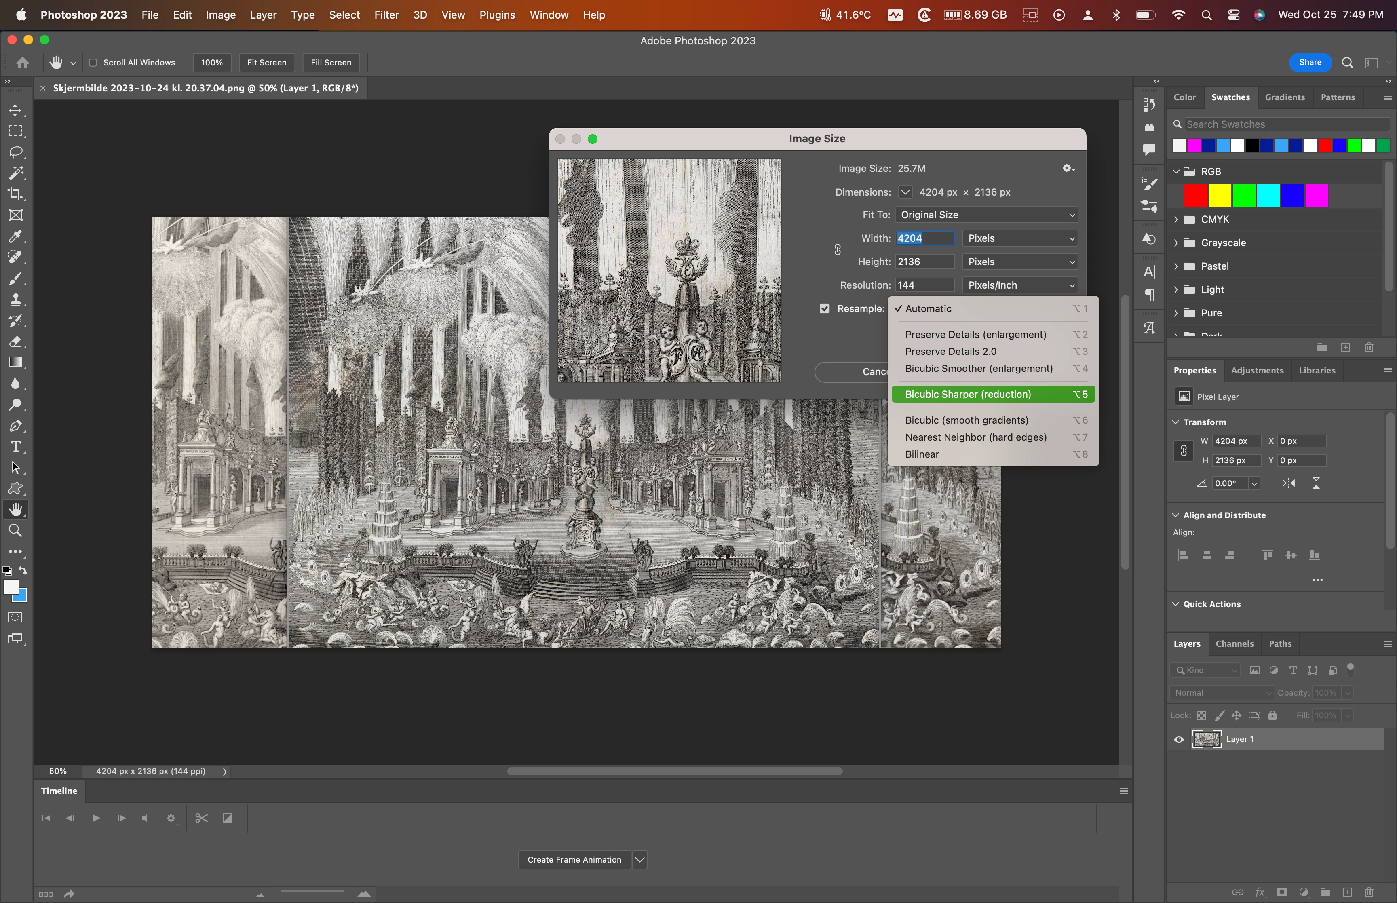Select the Crop tool
Screen dimensions: 1397x903
click(x=16, y=194)
